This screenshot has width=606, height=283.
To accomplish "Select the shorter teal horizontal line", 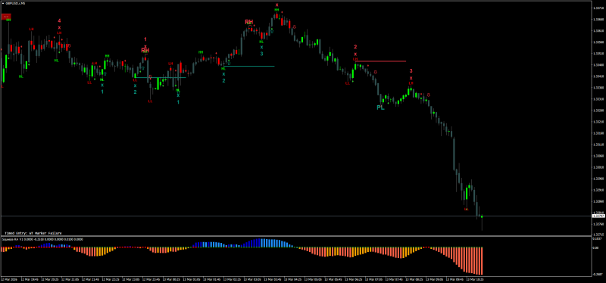I will point(161,78).
